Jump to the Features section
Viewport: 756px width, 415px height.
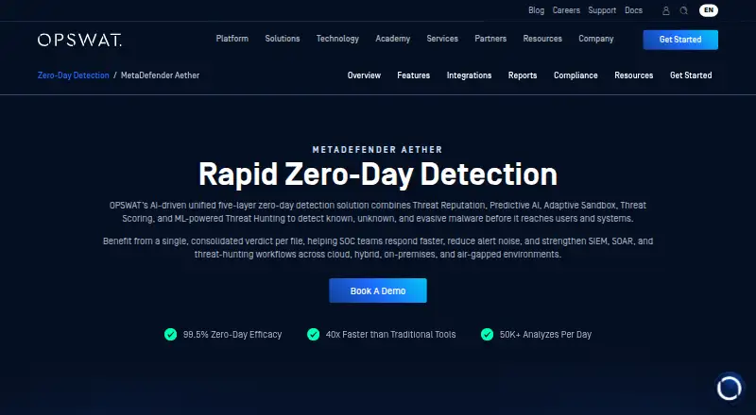click(413, 75)
